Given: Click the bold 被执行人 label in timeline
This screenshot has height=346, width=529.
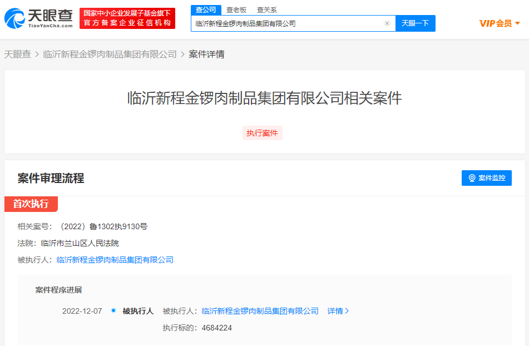Looking at the screenshot, I should (x=138, y=311).
